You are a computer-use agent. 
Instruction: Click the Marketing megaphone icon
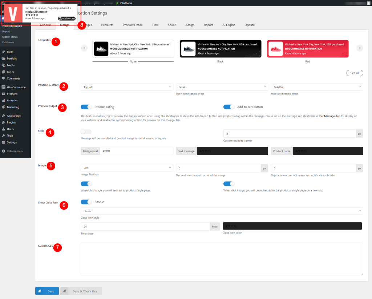click(x=4, y=107)
